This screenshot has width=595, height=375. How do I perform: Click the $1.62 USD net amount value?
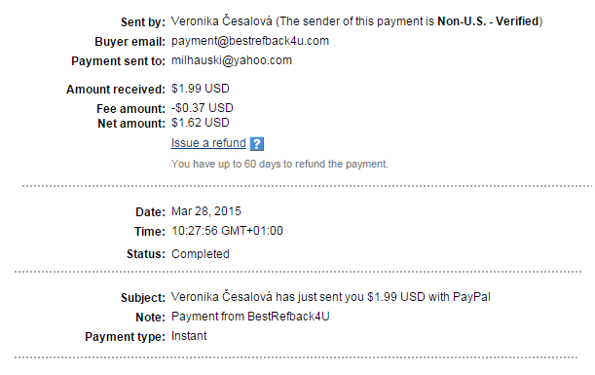(x=201, y=123)
